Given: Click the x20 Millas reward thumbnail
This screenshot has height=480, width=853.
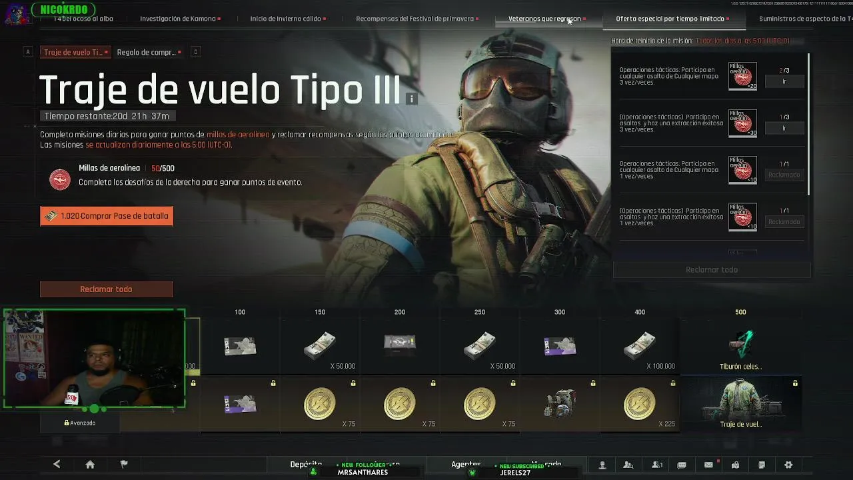Looking at the screenshot, I should pyautogui.click(x=742, y=76).
